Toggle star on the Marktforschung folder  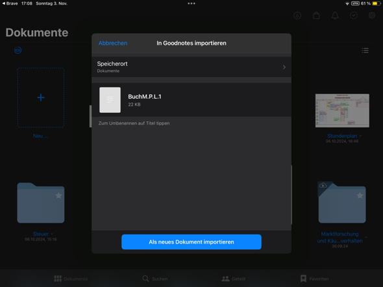pos(360,195)
